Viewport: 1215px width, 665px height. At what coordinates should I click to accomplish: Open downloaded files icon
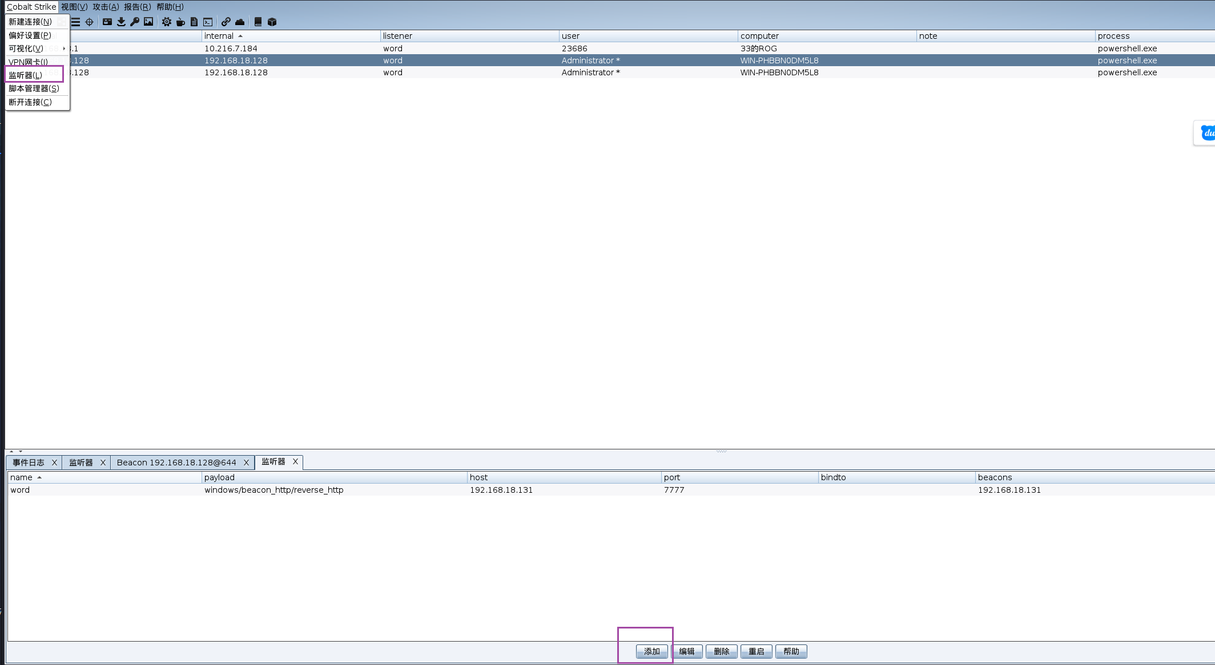[x=121, y=22]
